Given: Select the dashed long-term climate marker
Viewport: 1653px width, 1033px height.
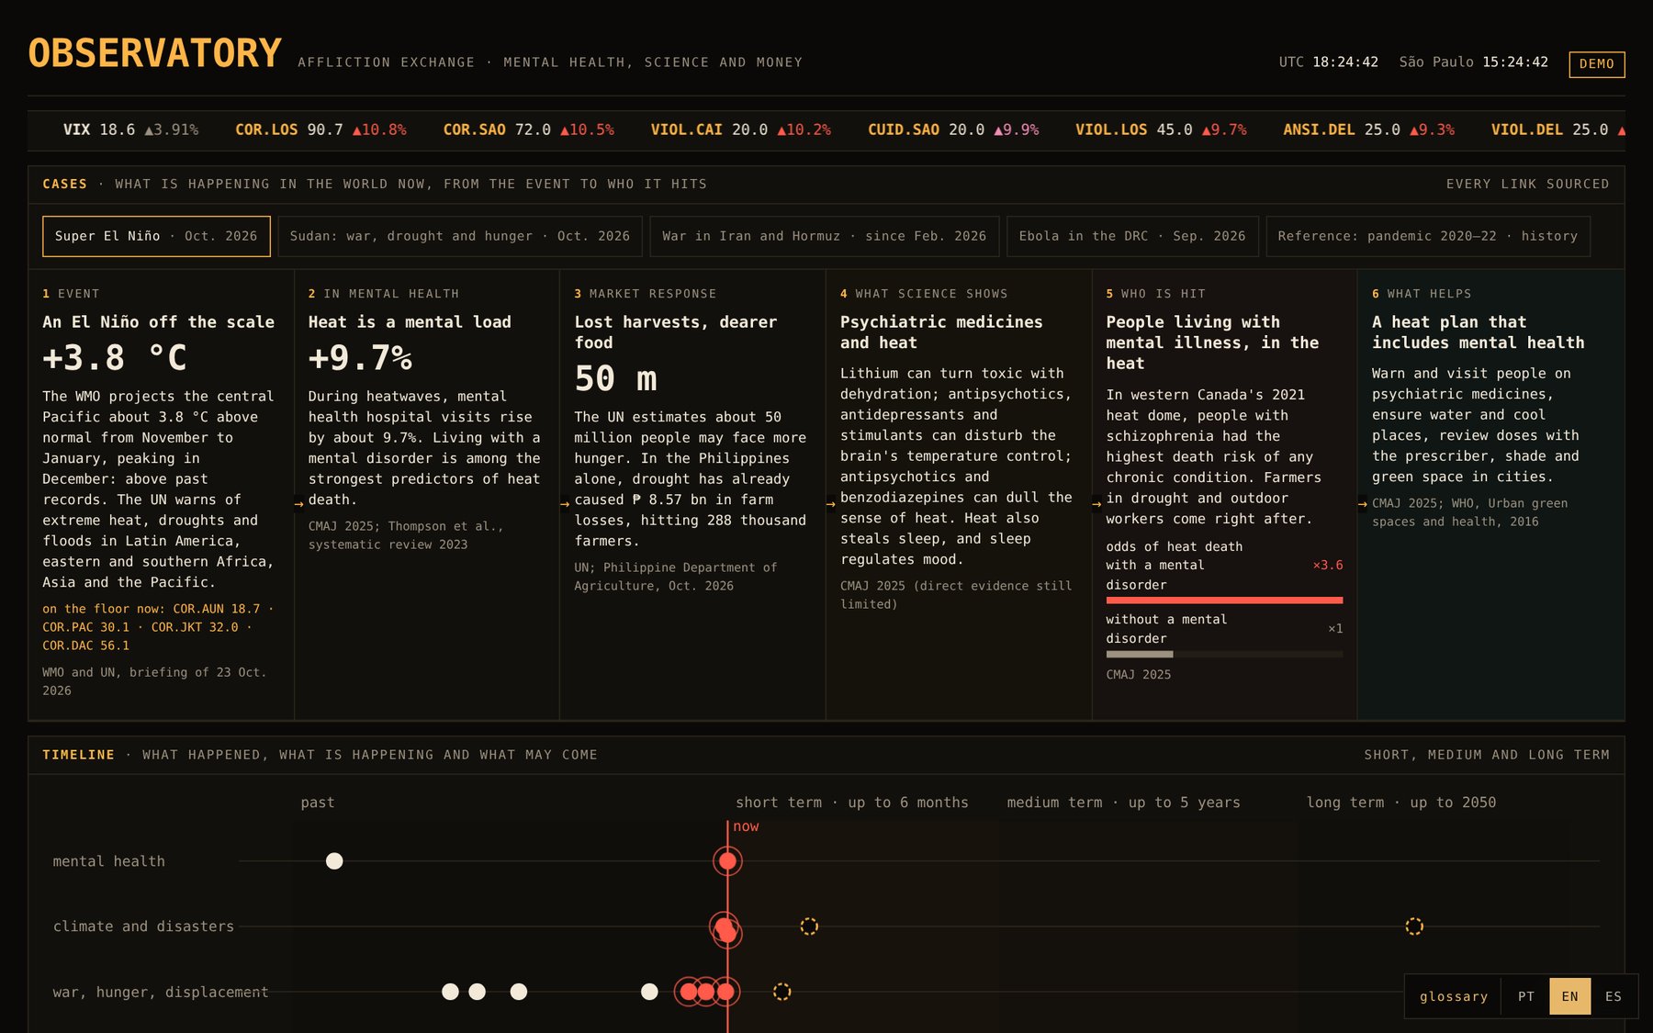Looking at the screenshot, I should 1414,926.
